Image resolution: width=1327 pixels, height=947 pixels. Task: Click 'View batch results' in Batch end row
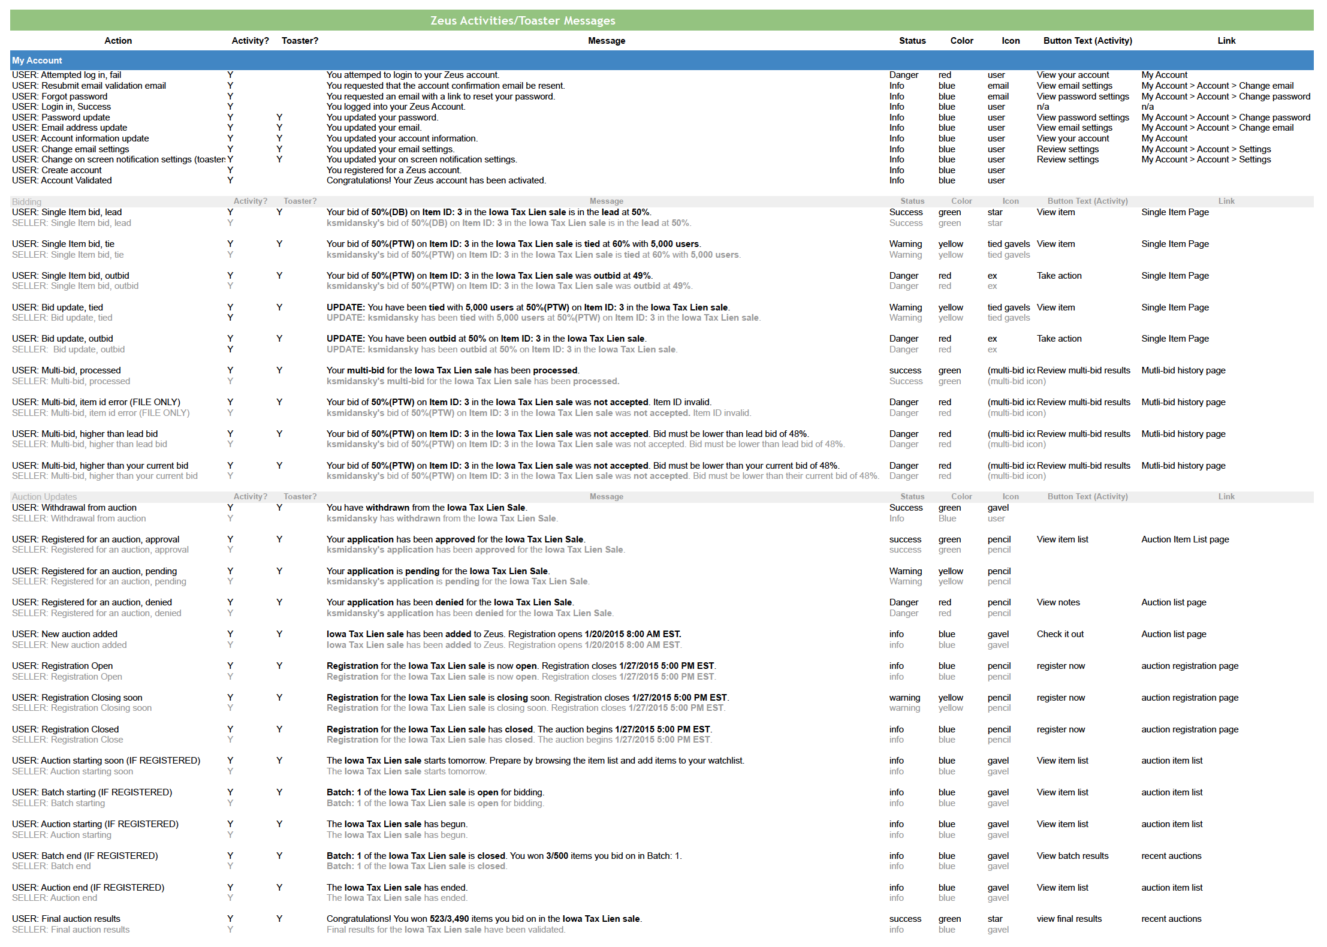pyautogui.click(x=1072, y=856)
